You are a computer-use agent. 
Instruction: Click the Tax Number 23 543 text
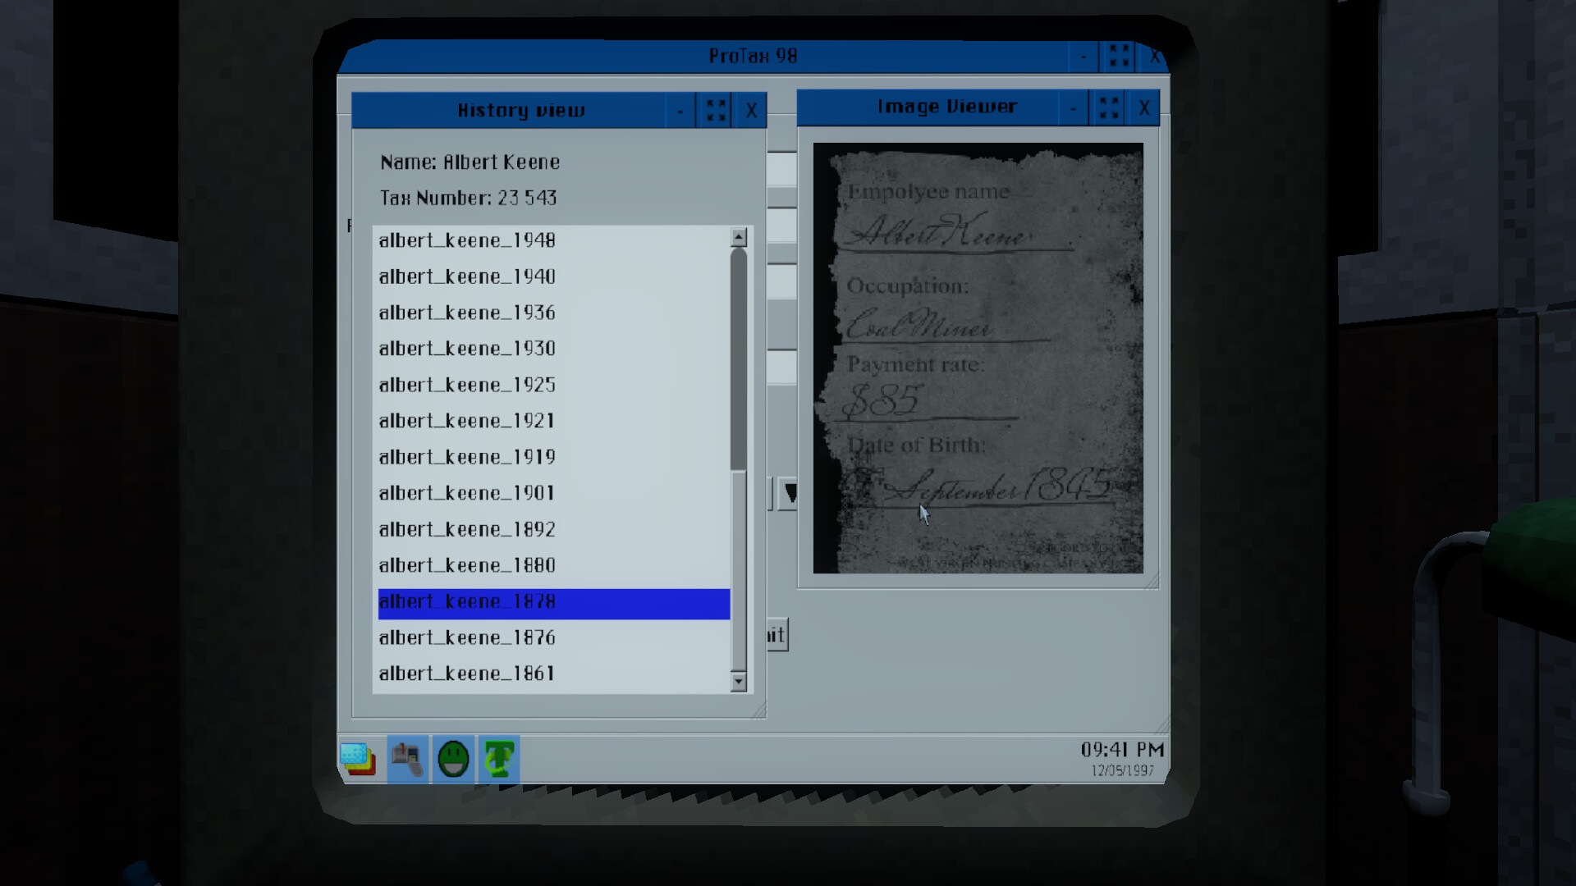pyautogui.click(x=468, y=198)
